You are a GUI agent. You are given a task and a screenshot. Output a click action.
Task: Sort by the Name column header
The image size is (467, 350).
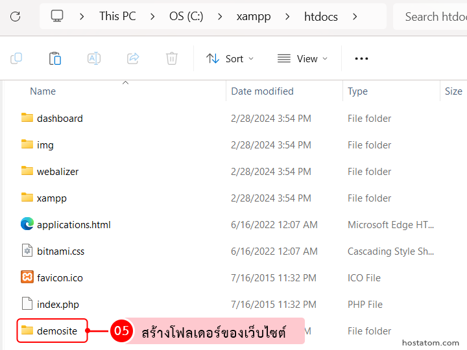coord(43,91)
